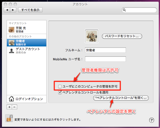Select ゲストアカウント in account list
Image resolution: width=160 pixels, height=128 pixels.
(x=26, y=50)
